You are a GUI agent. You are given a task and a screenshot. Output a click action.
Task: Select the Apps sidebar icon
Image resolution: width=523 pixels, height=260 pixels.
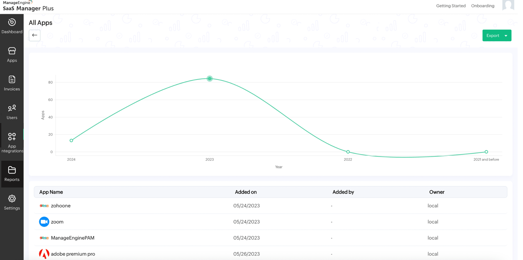(12, 53)
